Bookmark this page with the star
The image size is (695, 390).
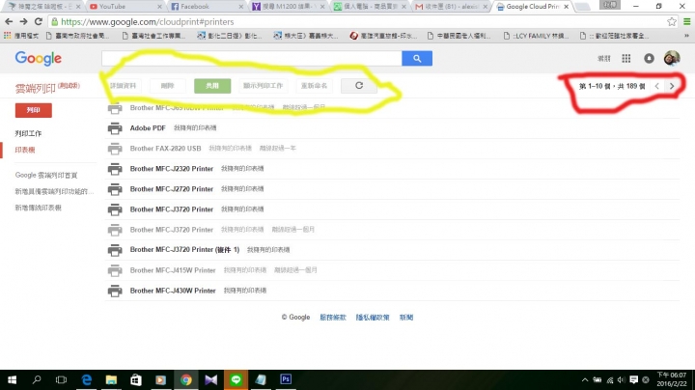[x=672, y=21]
